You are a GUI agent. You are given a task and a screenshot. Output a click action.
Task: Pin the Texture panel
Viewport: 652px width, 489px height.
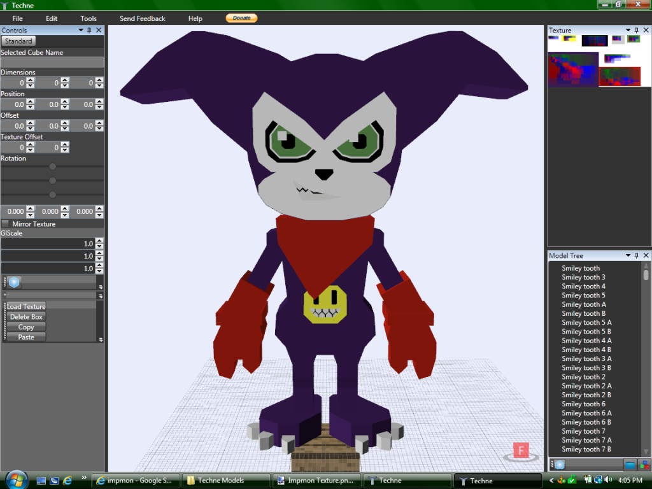pyautogui.click(x=637, y=31)
